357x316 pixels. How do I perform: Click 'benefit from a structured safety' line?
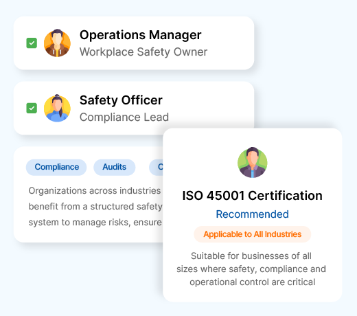pos(95,207)
